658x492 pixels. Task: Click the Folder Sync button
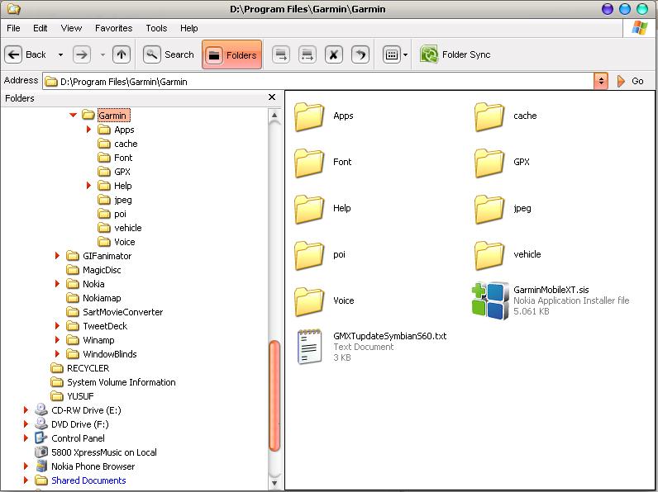(x=455, y=54)
